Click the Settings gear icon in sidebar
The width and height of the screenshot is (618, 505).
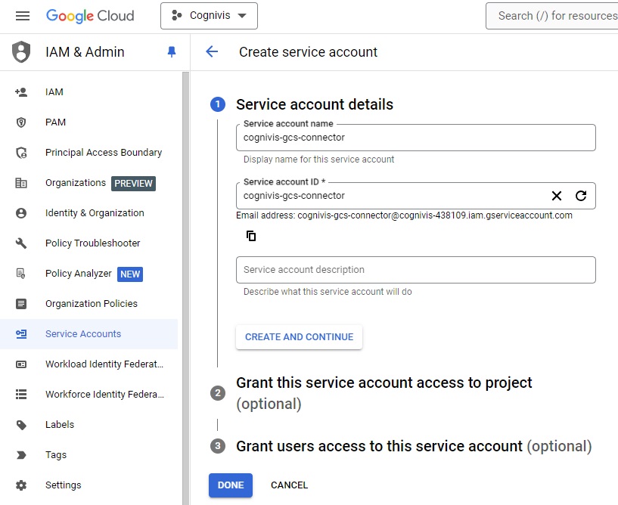coord(21,485)
